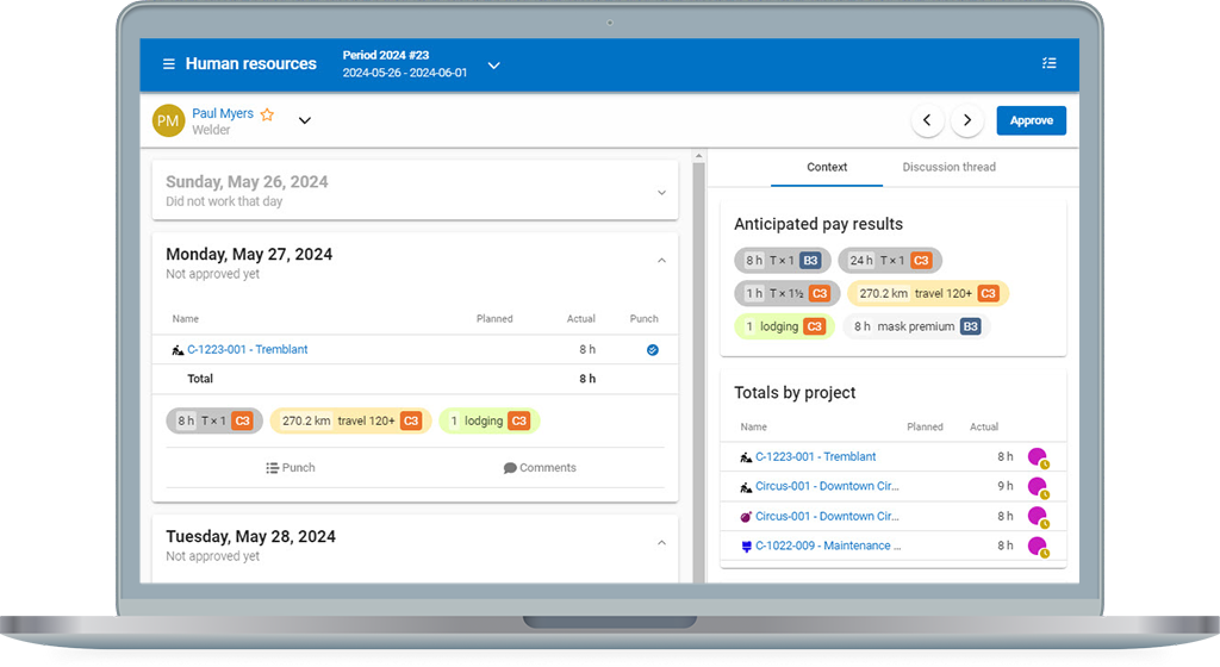
Task: Collapse Tuesday, May 28 card
Action: pos(661,543)
